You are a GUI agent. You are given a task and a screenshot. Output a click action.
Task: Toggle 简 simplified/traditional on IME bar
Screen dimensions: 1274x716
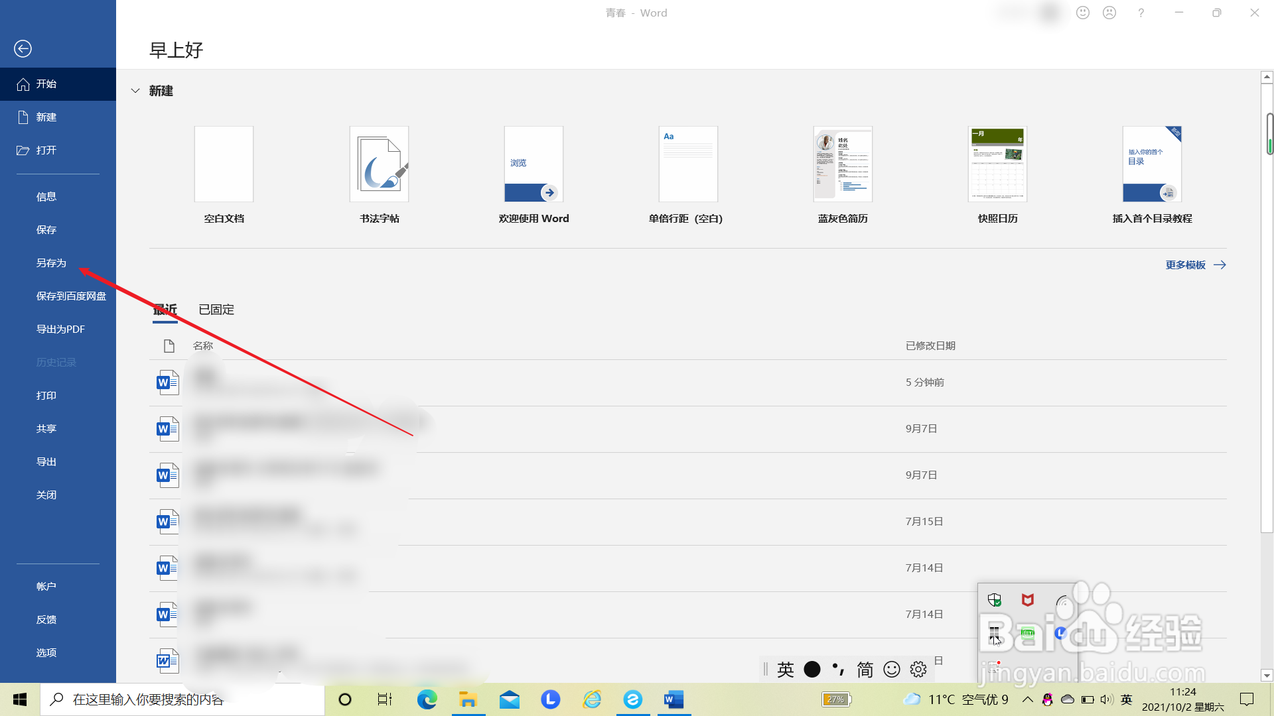coord(865,670)
